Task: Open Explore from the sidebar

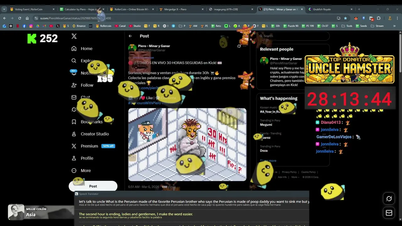Action: click(83, 61)
